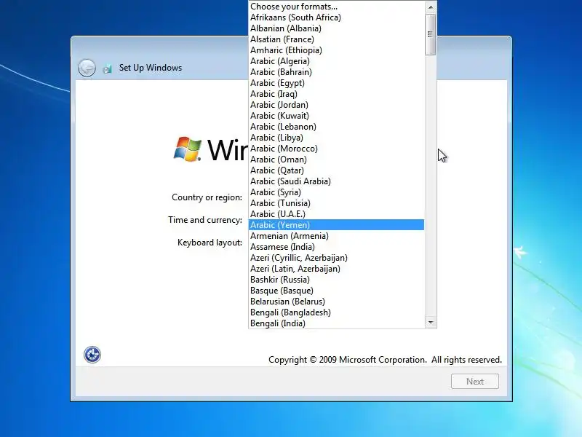Select Arabic (Iraq)
582x437 pixels.
pyautogui.click(x=336, y=94)
